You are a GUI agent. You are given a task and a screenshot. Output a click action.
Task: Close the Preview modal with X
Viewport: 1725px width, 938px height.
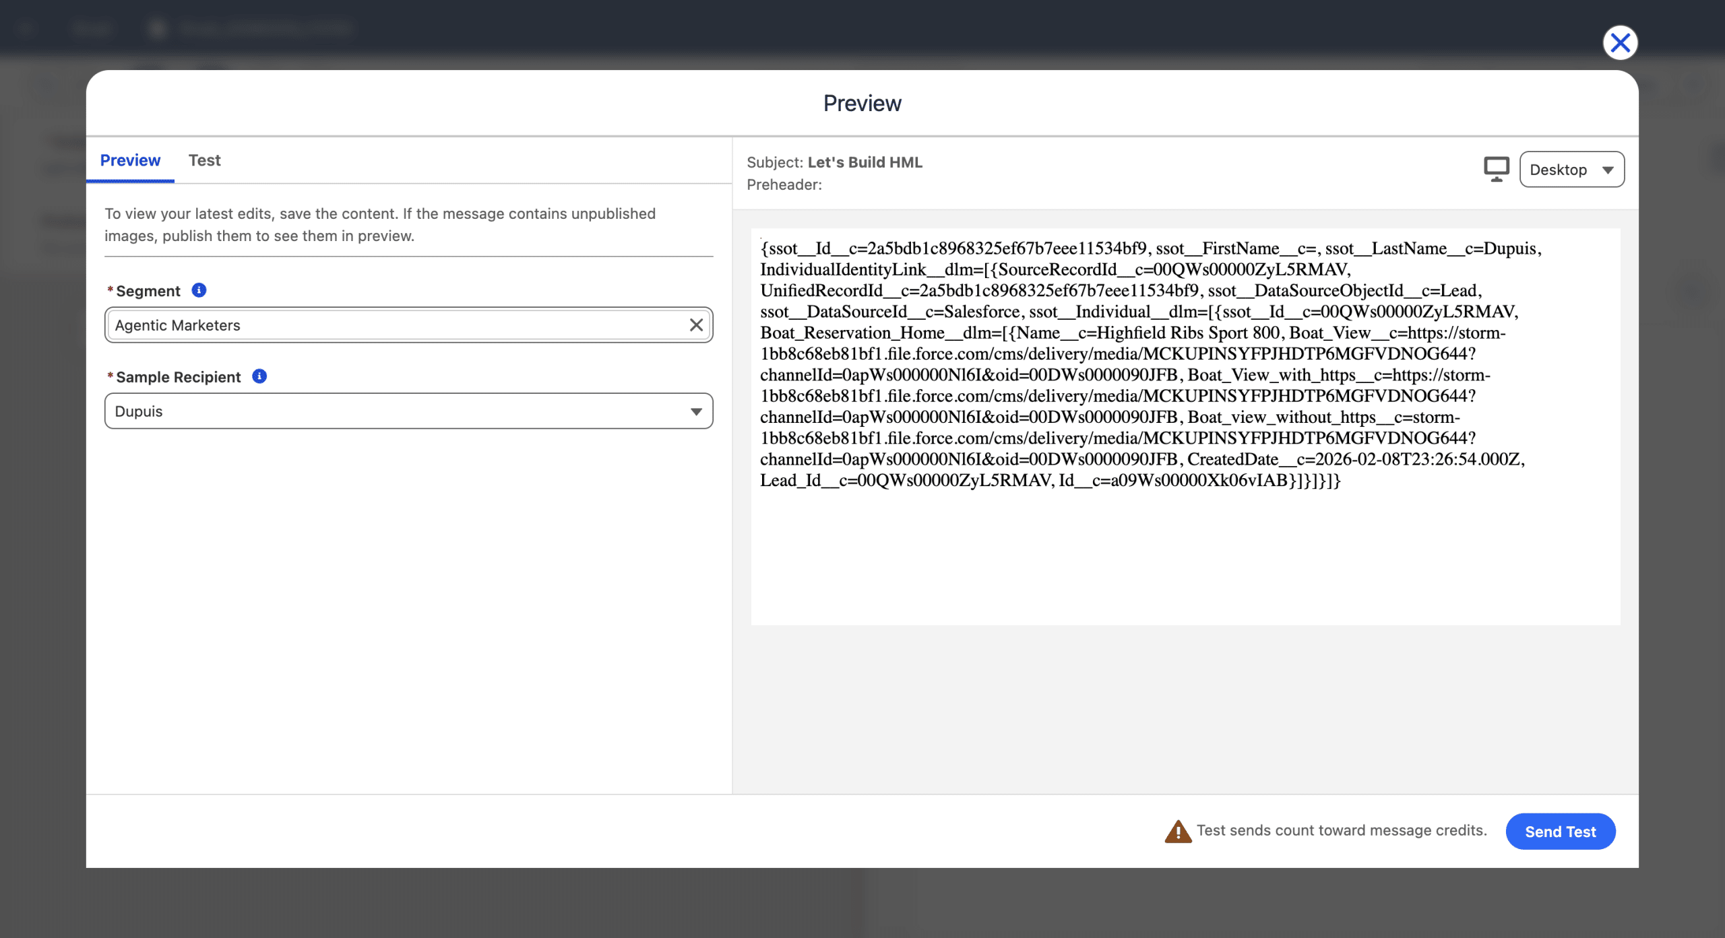tap(1620, 43)
